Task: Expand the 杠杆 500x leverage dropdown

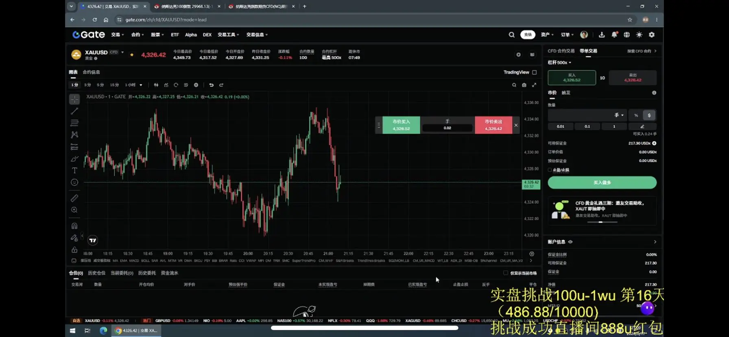Action: pyautogui.click(x=559, y=63)
